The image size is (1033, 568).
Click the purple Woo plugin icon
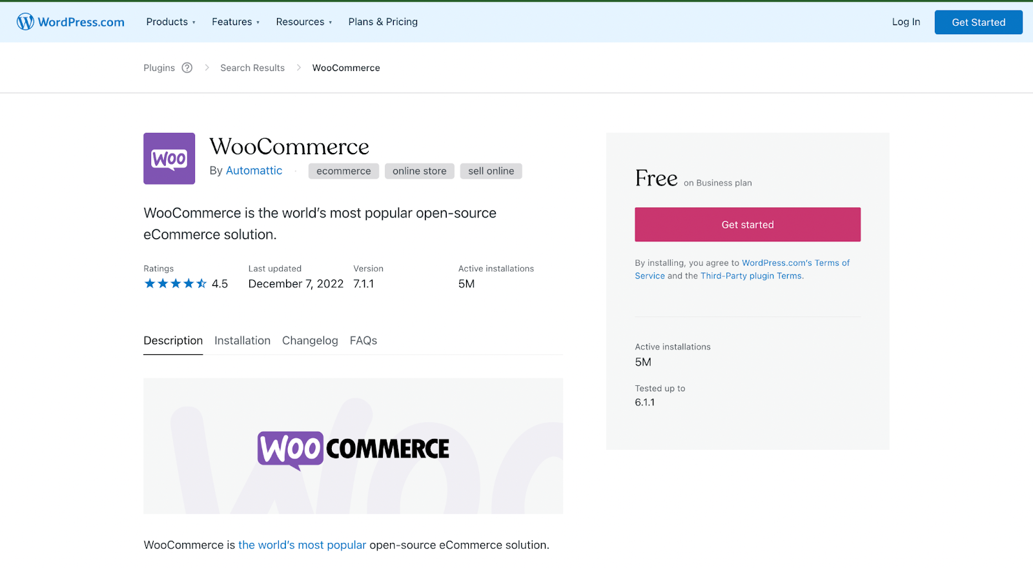point(169,159)
